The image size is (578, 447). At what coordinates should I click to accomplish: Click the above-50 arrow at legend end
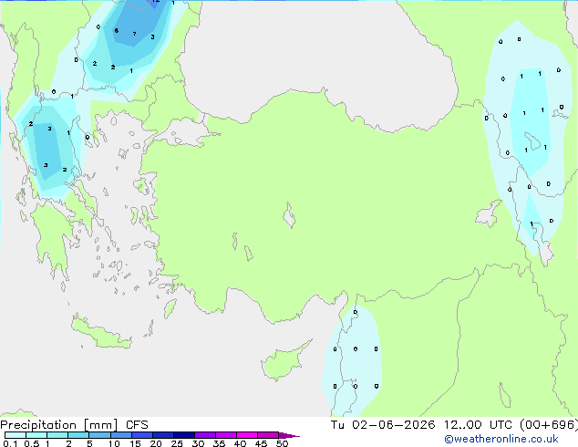pos(289,435)
